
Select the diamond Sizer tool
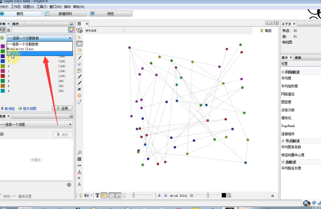coord(80,64)
